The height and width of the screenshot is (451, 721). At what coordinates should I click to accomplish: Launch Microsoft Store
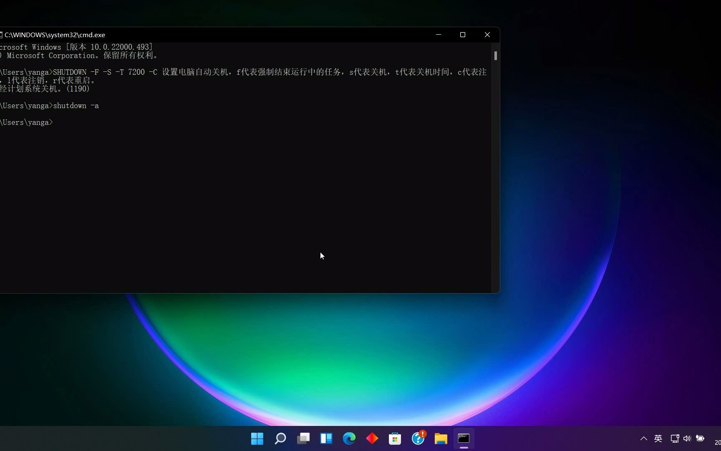(395, 438)
